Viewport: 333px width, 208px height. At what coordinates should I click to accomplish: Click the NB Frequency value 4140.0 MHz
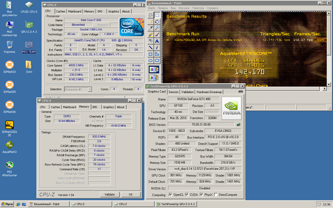click(119, 126)
